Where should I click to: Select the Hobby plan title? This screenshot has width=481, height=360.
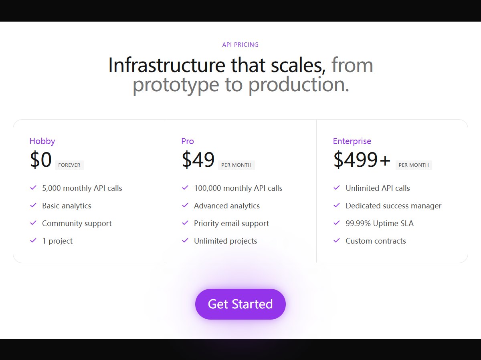coord(42,141)
